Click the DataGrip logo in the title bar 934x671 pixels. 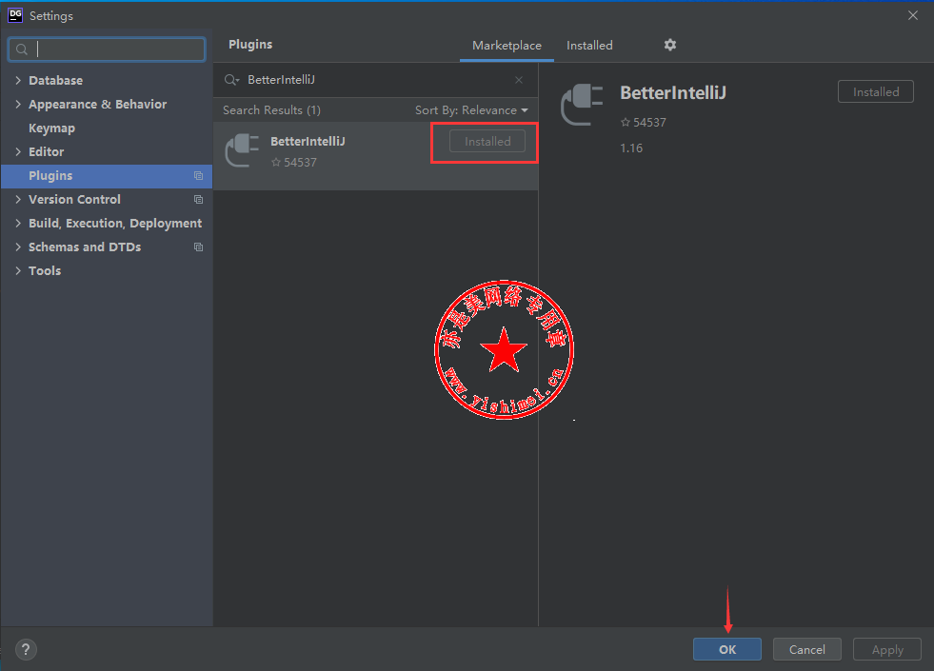click(x=15, y=15)
